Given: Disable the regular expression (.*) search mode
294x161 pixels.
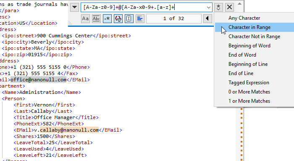Looking at the screenshot, I should pos(107,18).
